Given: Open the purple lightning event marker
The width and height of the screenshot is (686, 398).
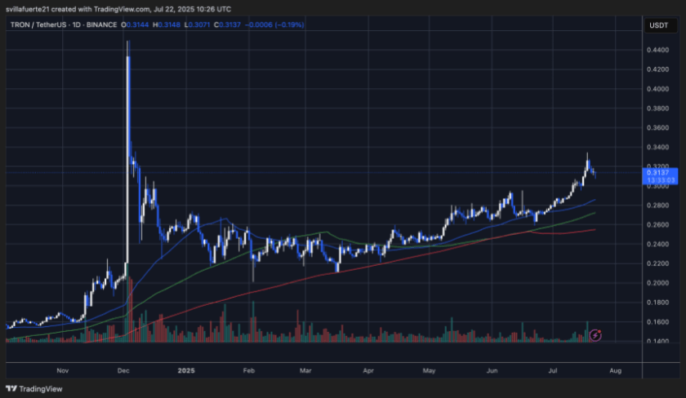Looking at the screenshot, I should click(x=595, y=334).
